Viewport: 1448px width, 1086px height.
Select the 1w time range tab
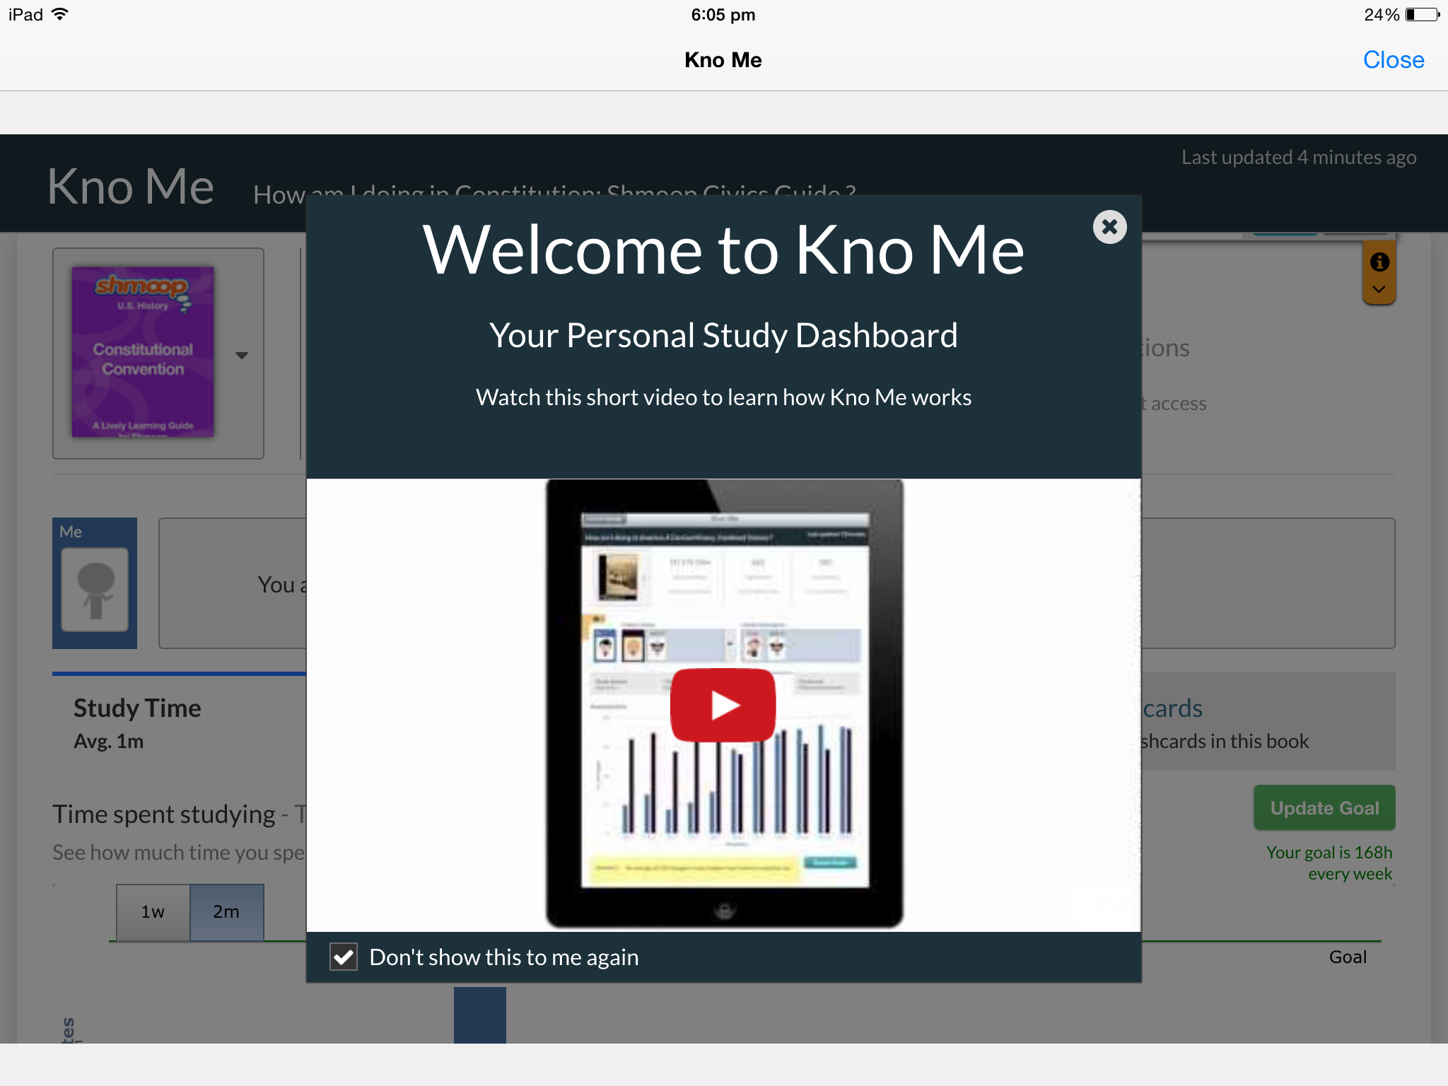153,912
